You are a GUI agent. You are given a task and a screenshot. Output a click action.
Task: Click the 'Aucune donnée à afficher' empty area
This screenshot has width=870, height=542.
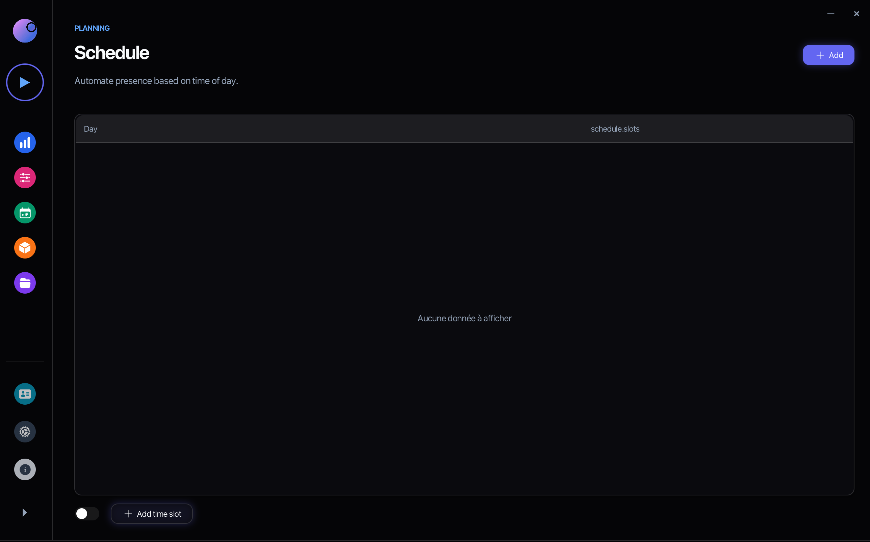click(x=464, y=318)
